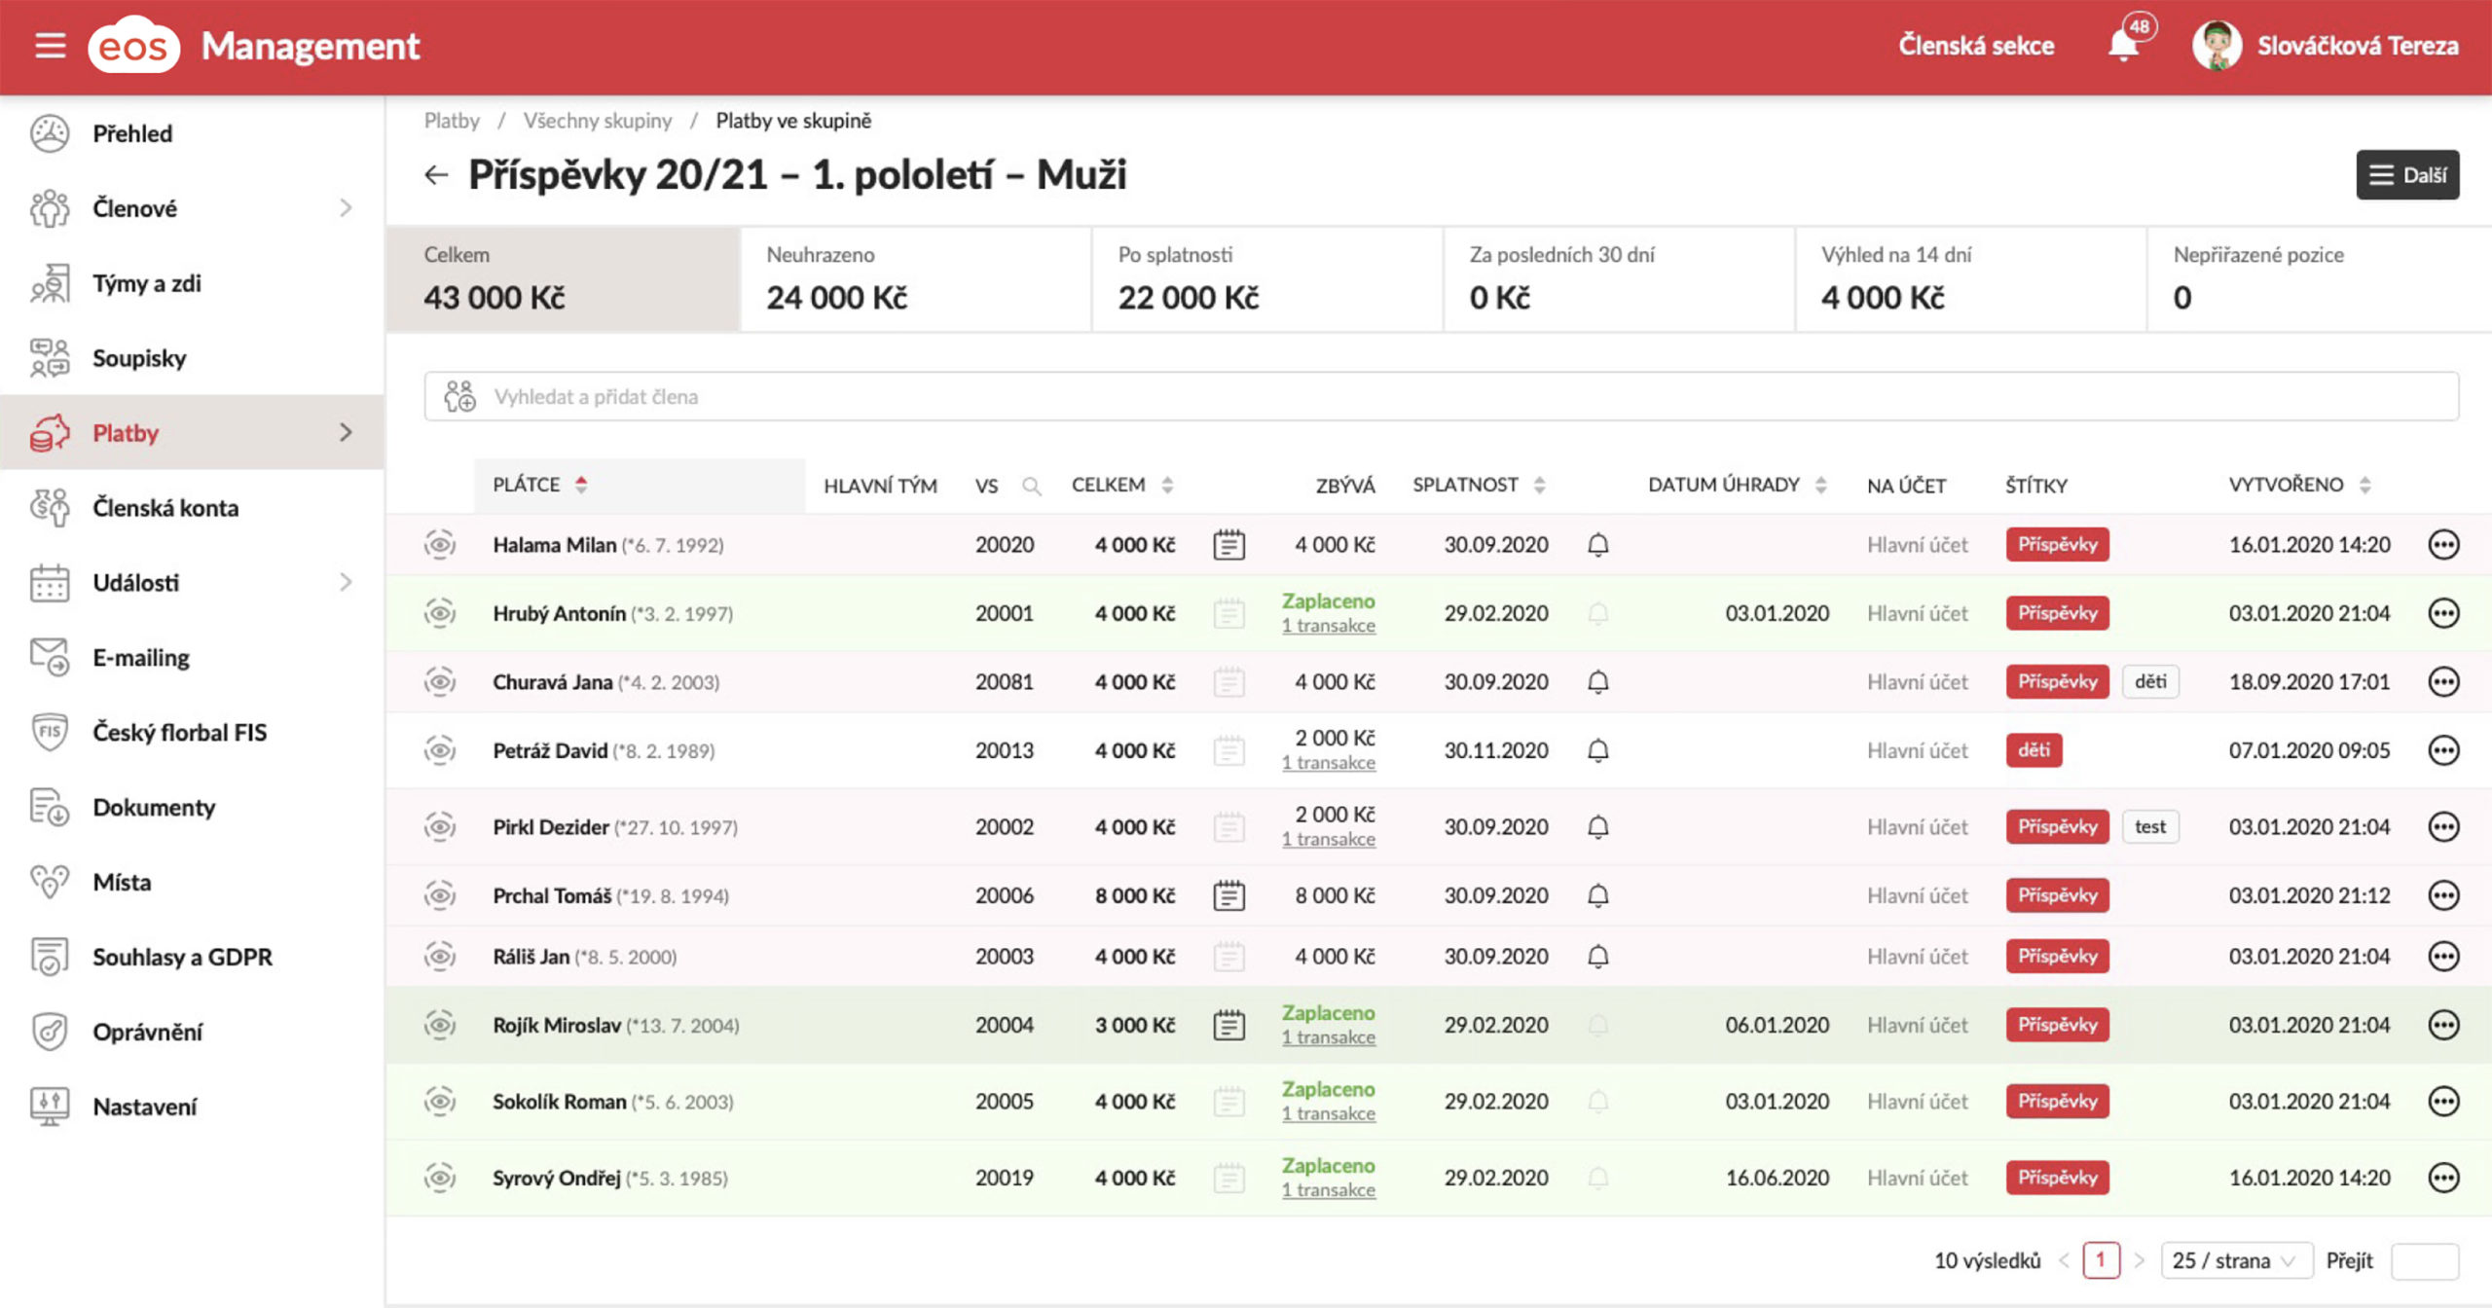Viewport: 2492px width, 1308px height.
Task: Click the Vyhledat a přidat člena field
Action: click(1441, 397)
